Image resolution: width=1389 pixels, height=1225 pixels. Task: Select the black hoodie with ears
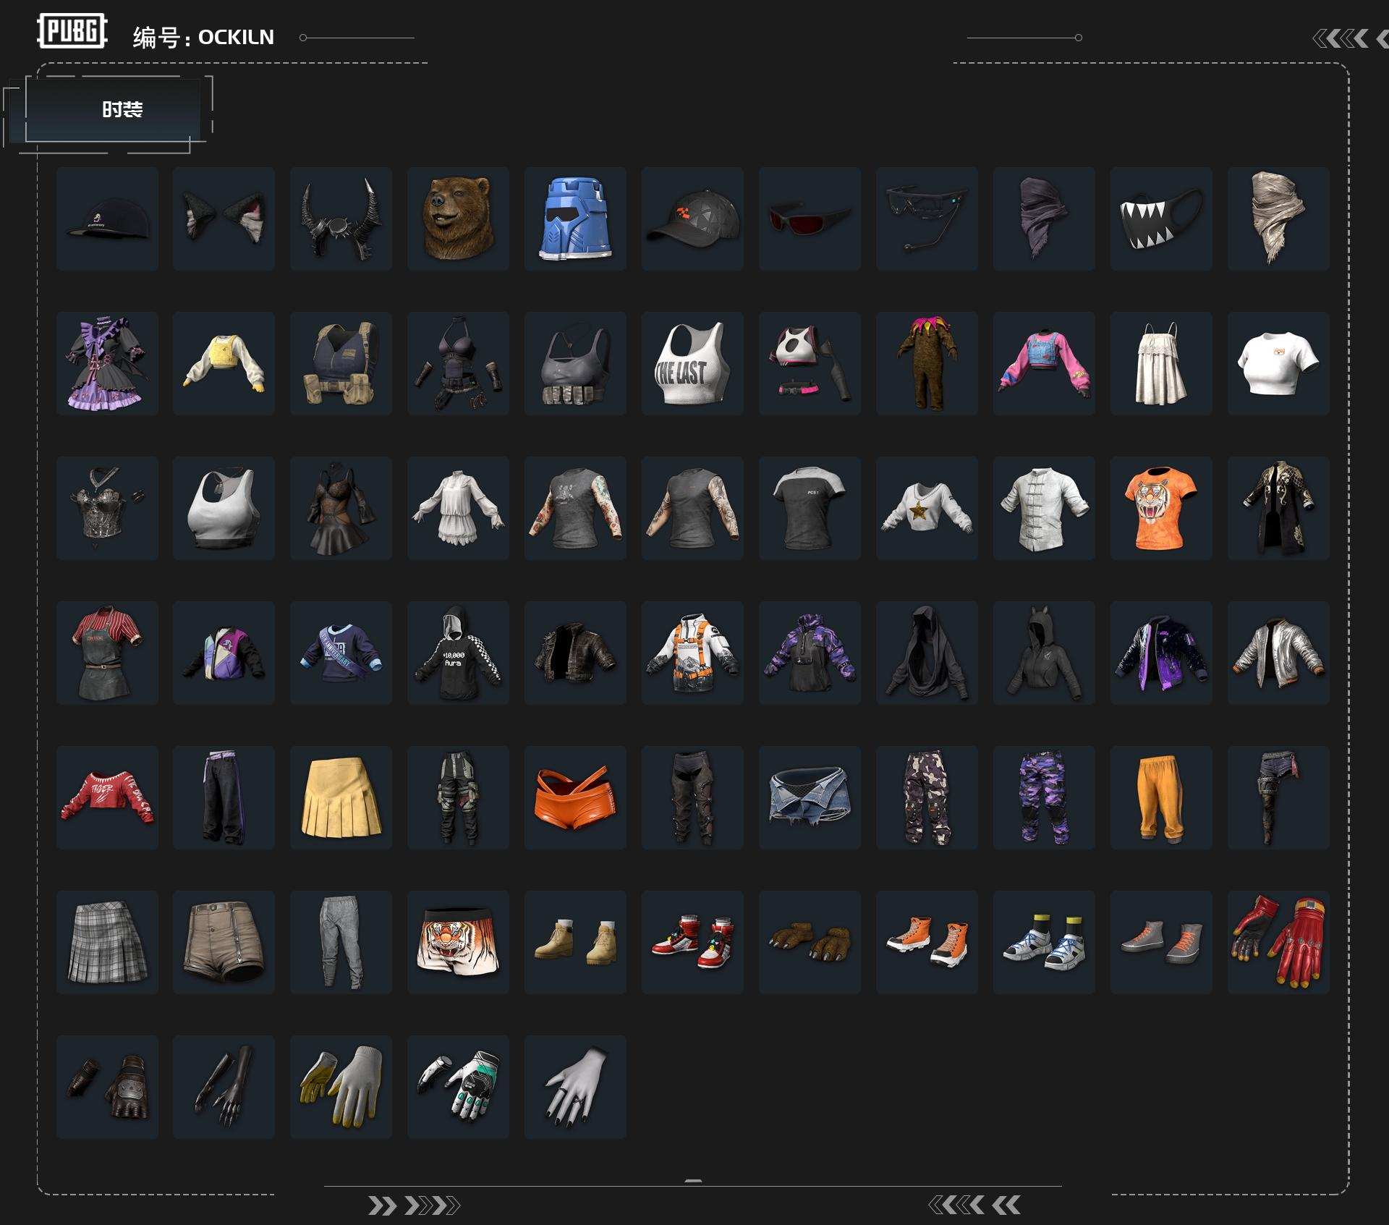[1044, 653]
